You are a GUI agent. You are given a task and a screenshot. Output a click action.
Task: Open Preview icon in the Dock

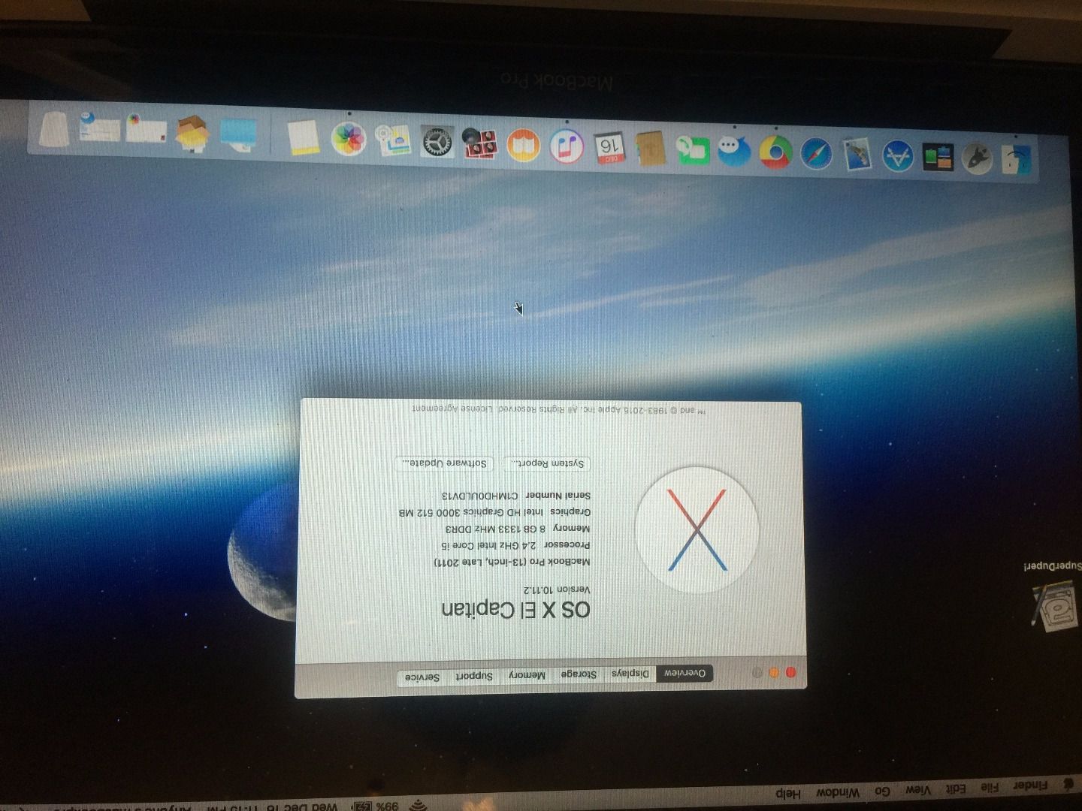[x=393, y=140]
